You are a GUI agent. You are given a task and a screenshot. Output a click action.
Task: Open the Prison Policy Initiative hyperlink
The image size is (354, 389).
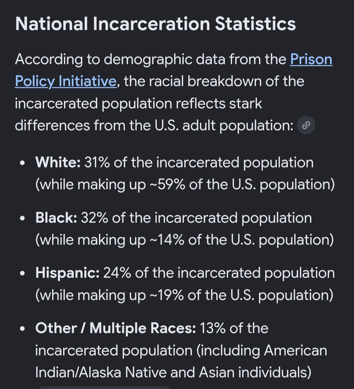tap(311, 59)
